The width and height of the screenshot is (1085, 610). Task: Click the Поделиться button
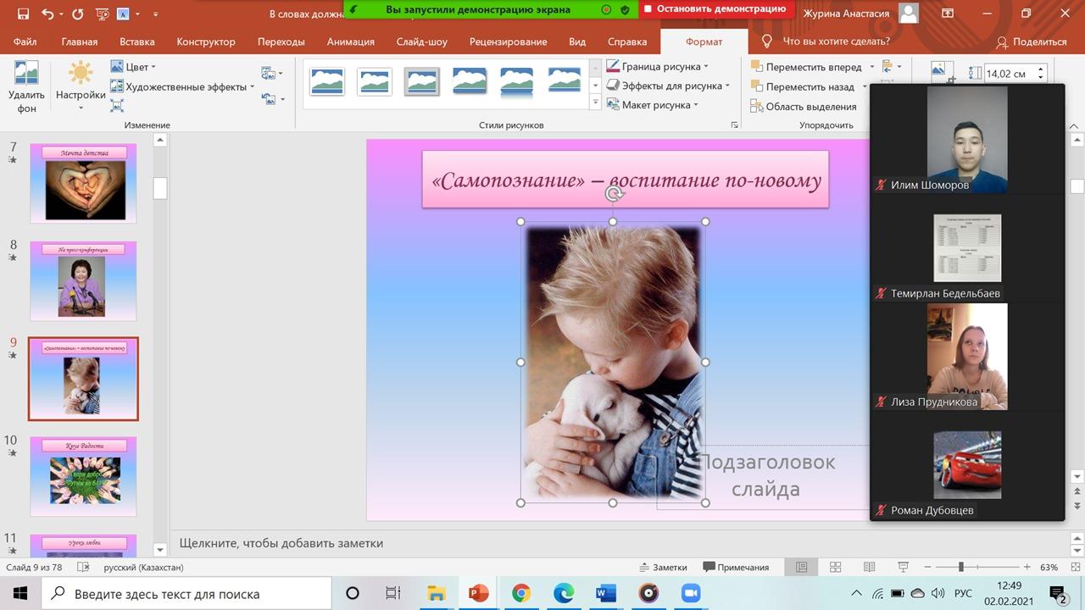(x=1032, y=42)
